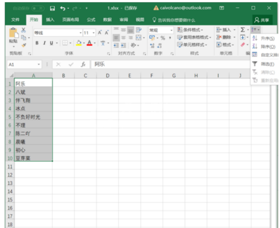Toggle underline formatting
This screenshot has height=228, width=280.
point(51,43)
